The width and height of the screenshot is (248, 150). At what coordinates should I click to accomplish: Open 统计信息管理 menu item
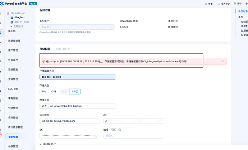[15, 127]
